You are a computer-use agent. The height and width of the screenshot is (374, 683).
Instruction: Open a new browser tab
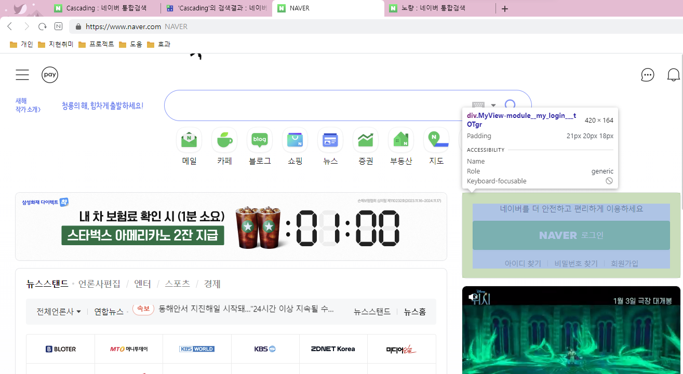(504, 9)
